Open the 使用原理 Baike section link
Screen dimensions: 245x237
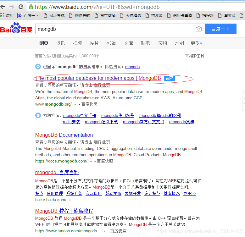click(x=55, y=194)
